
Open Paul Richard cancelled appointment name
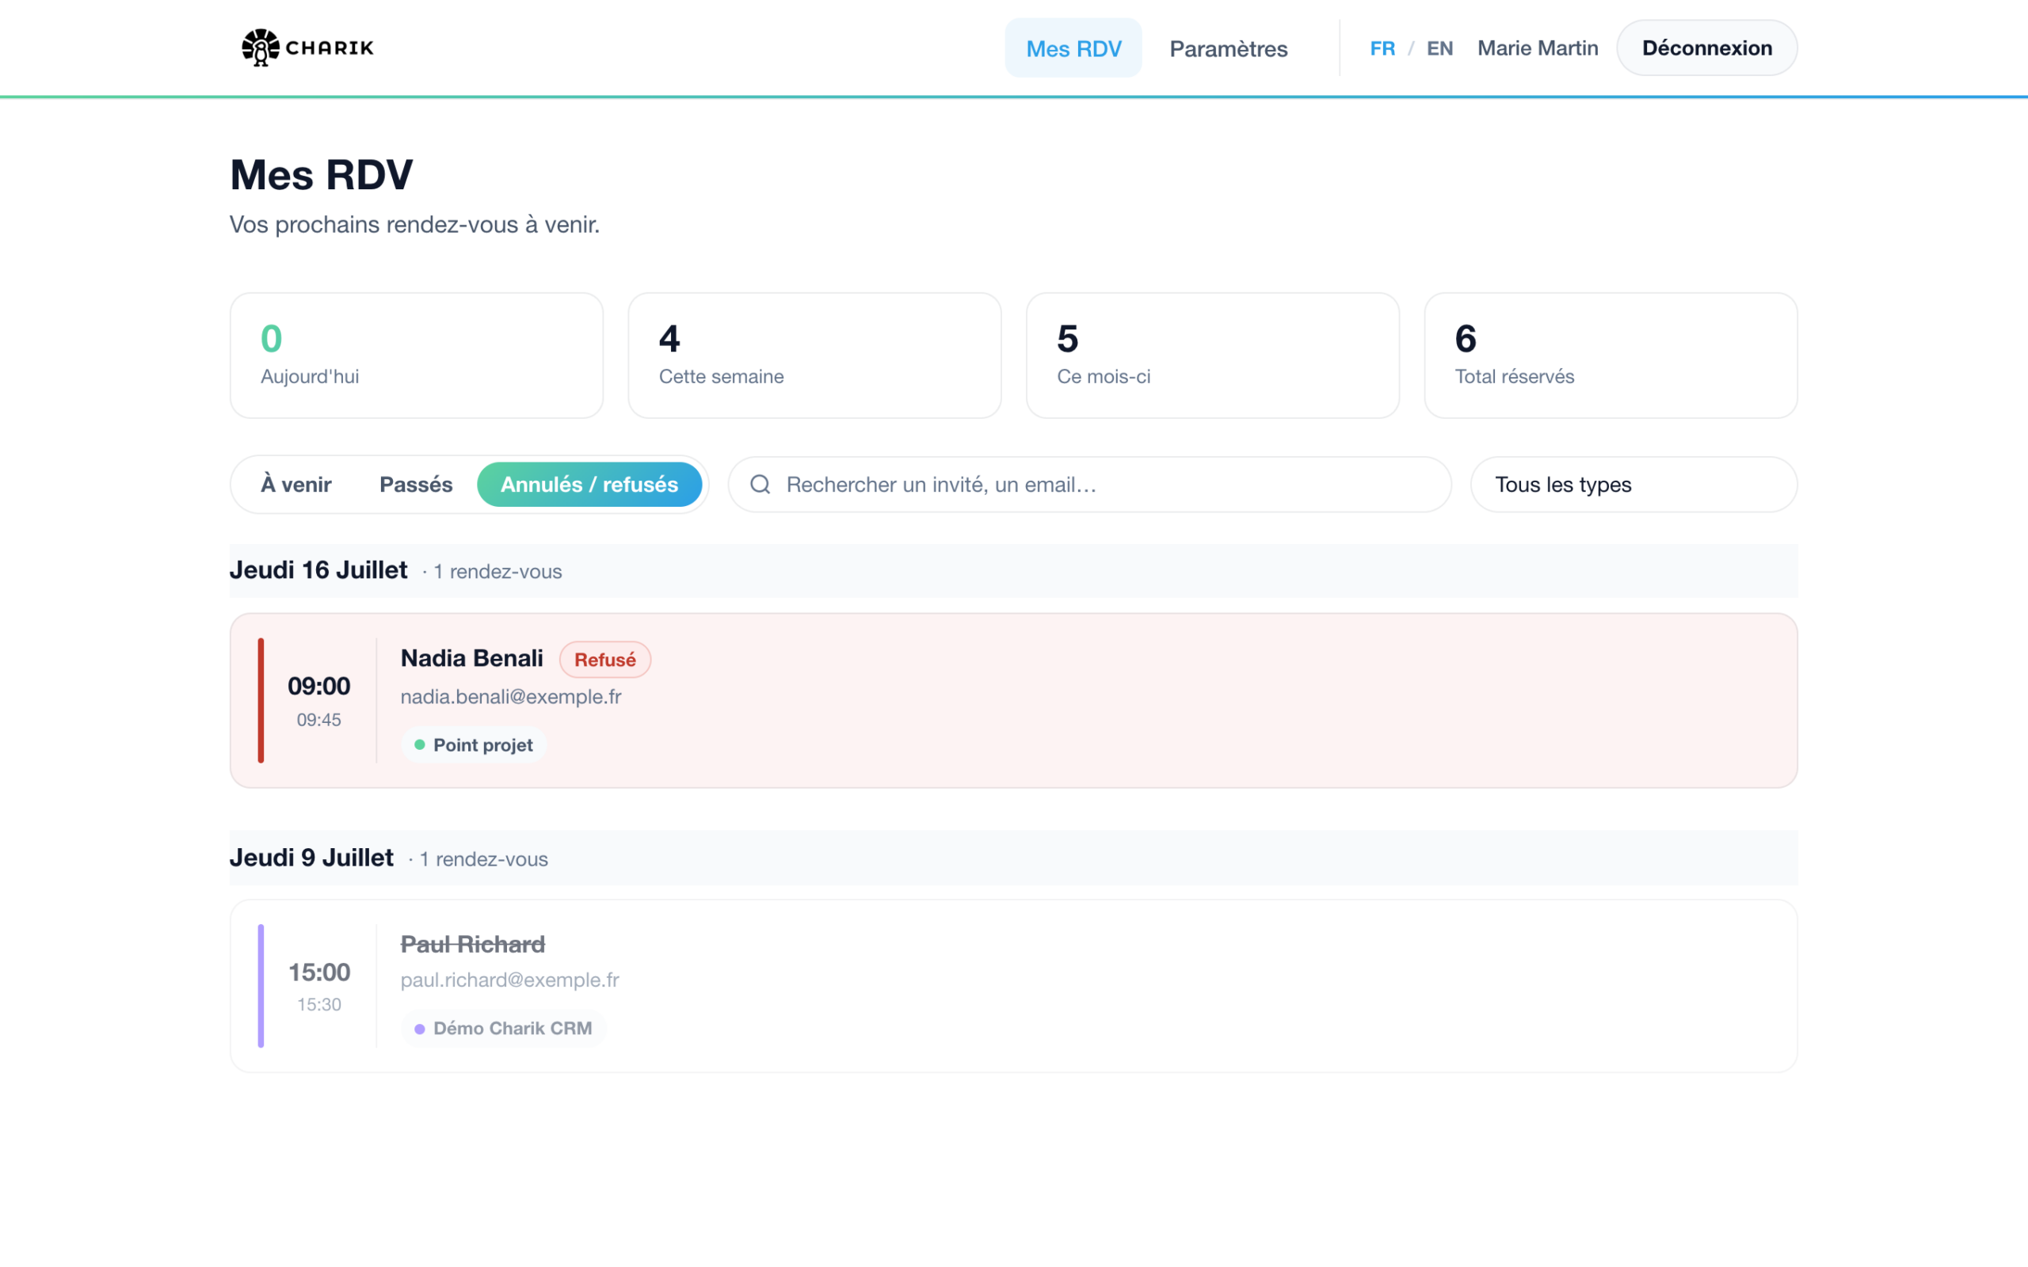click(x=473, y=945)
